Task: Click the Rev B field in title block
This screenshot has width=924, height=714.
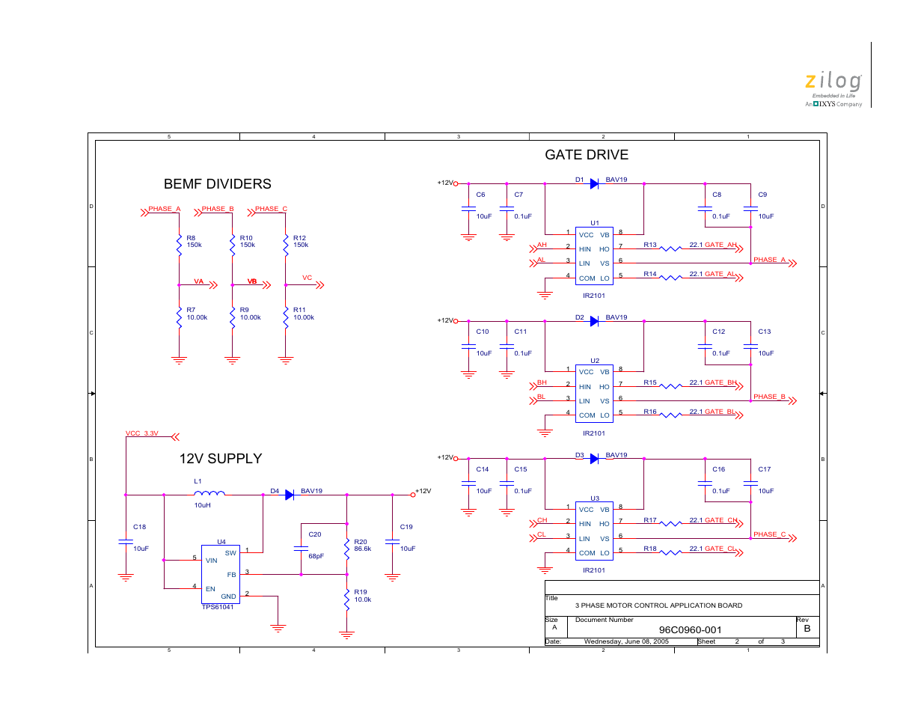Action: (x=807, y=629)
